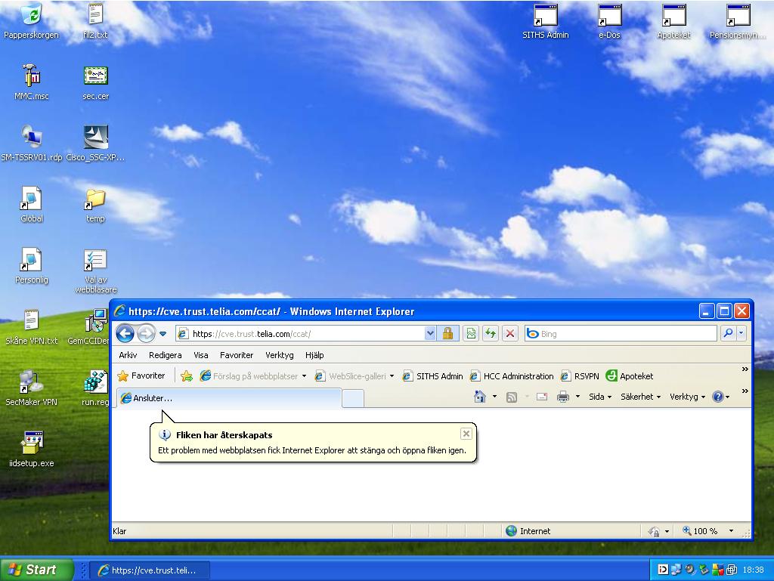Click the address bar URL field
The width and height of the screenshot is (774, 581).
click(306, 334)
